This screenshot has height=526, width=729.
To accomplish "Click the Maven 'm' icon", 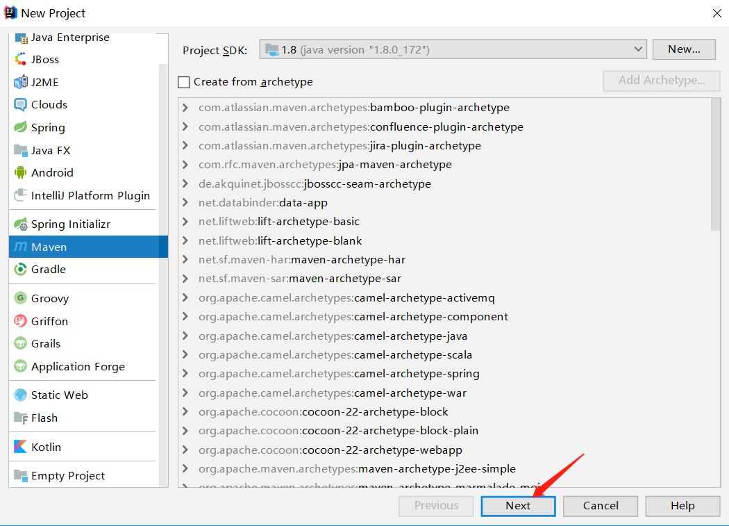I will [x=20, y=246].
